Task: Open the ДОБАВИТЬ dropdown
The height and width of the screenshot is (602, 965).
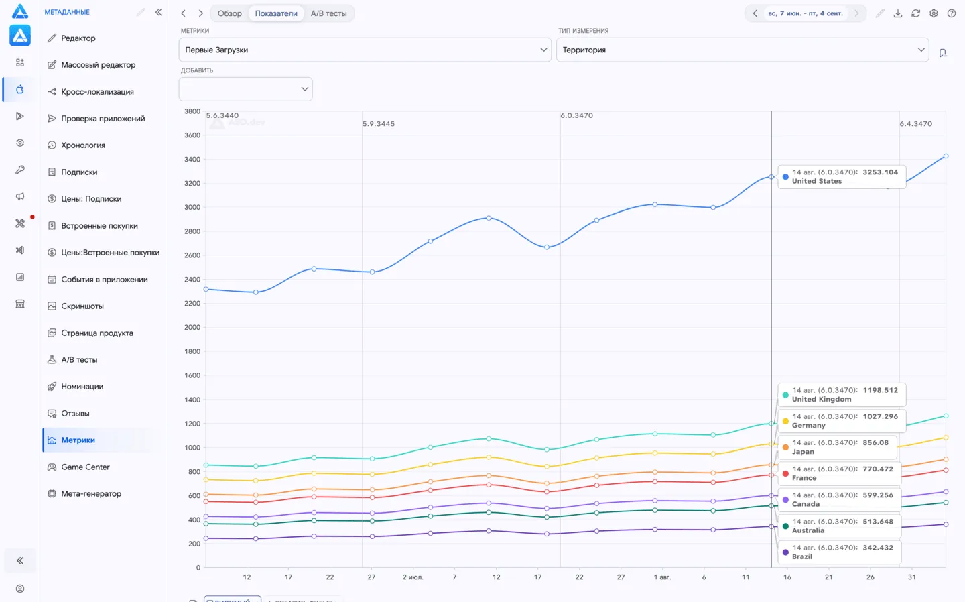Action: (245, 89)
